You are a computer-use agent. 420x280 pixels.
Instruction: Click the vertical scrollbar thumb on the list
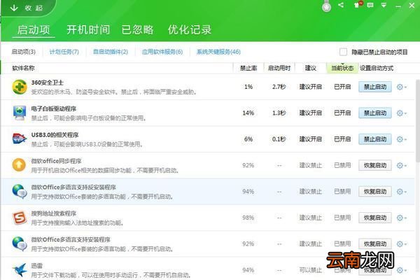[x=418, y=121]
